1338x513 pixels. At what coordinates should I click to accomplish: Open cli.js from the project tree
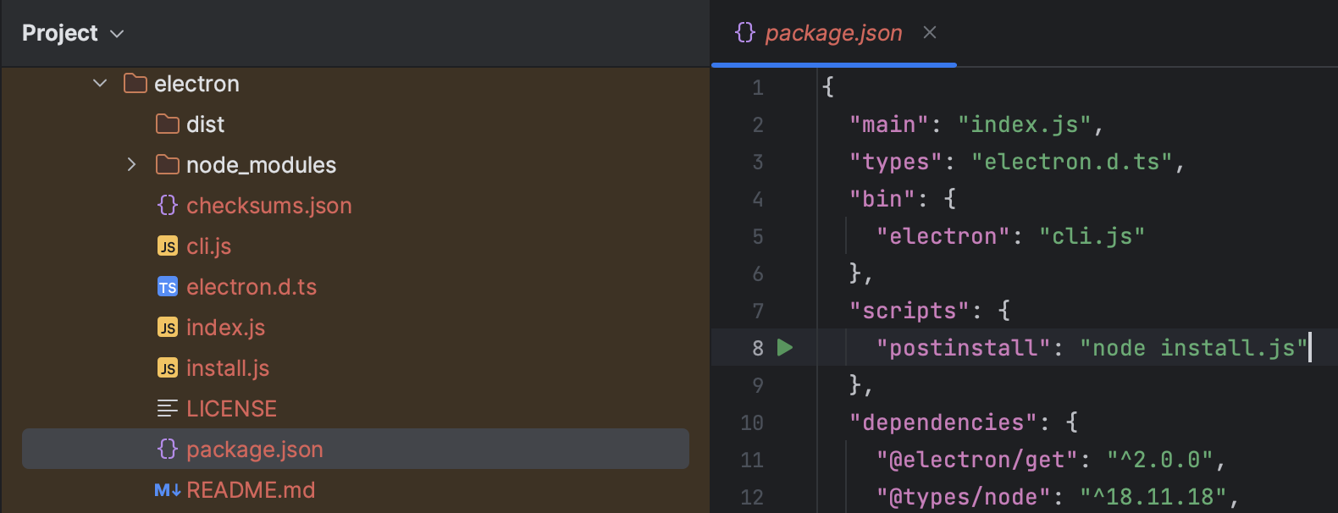(208, 246)
